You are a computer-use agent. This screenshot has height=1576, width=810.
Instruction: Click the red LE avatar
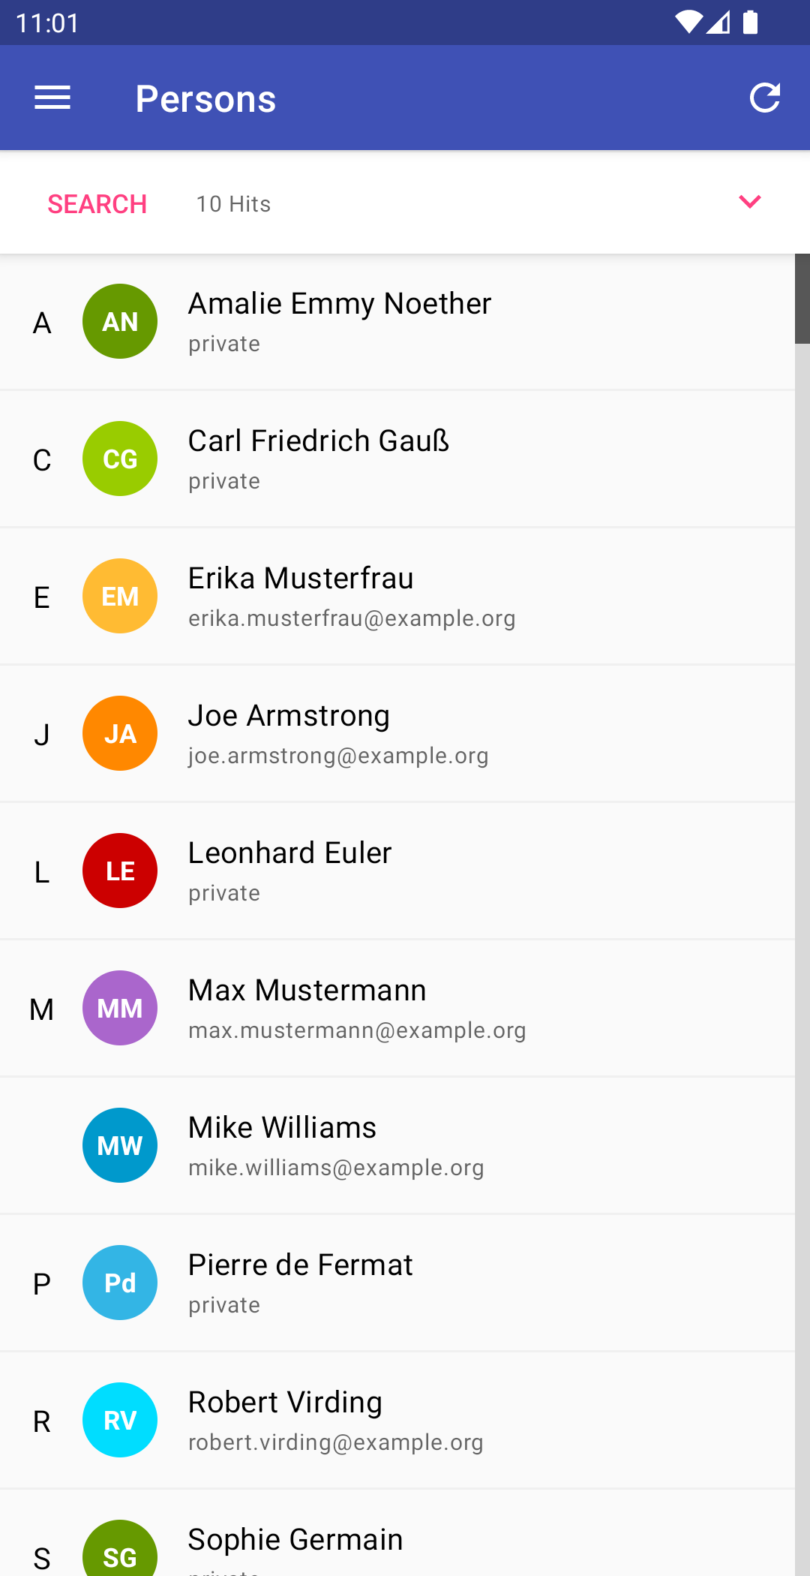(x=120, y=871)
